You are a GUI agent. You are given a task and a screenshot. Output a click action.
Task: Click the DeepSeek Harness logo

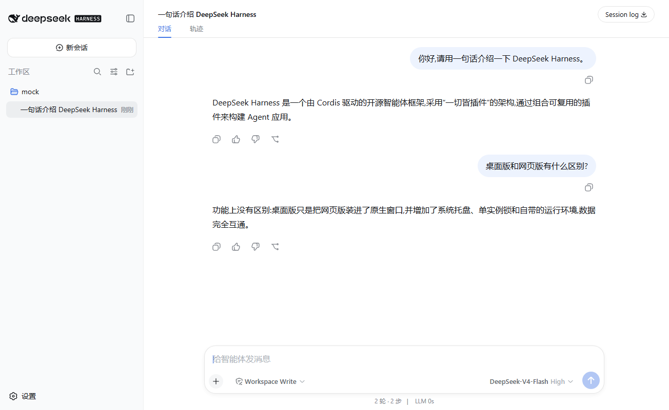pos(55,18)
